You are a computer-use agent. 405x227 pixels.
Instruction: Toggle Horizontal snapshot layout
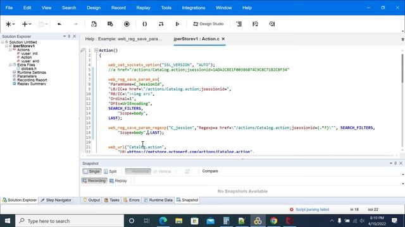coord(138,172)
